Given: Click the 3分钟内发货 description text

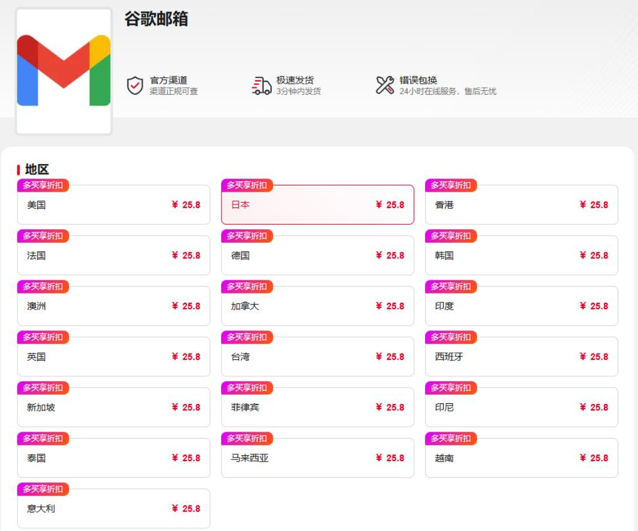Looking at the screenshot, I should pyautogui.click(x=298, y=91).
